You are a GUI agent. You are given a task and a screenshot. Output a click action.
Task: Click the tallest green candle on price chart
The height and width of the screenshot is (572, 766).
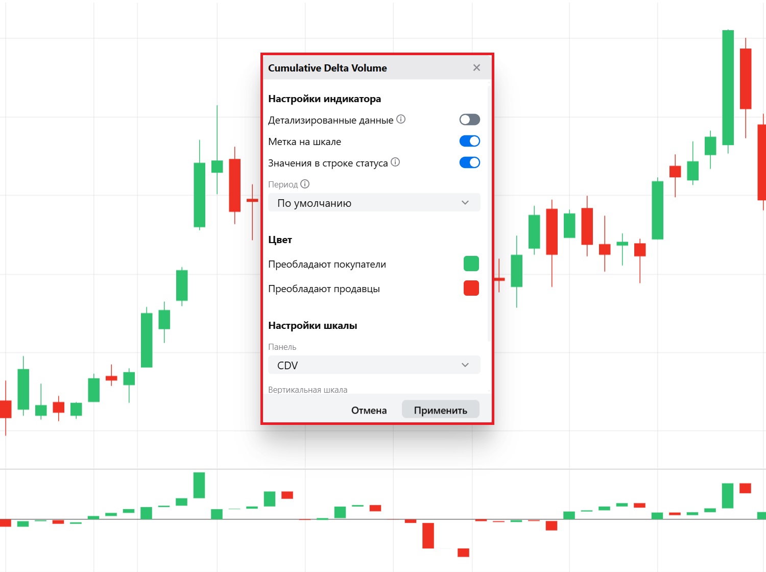click(728, 87)
